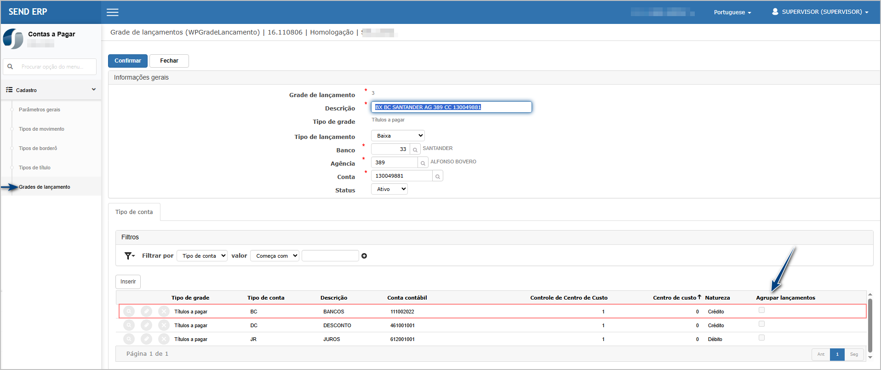Toggle the hamburger menu in top bar
Screen dimensions: 881x370
(113, 12)
